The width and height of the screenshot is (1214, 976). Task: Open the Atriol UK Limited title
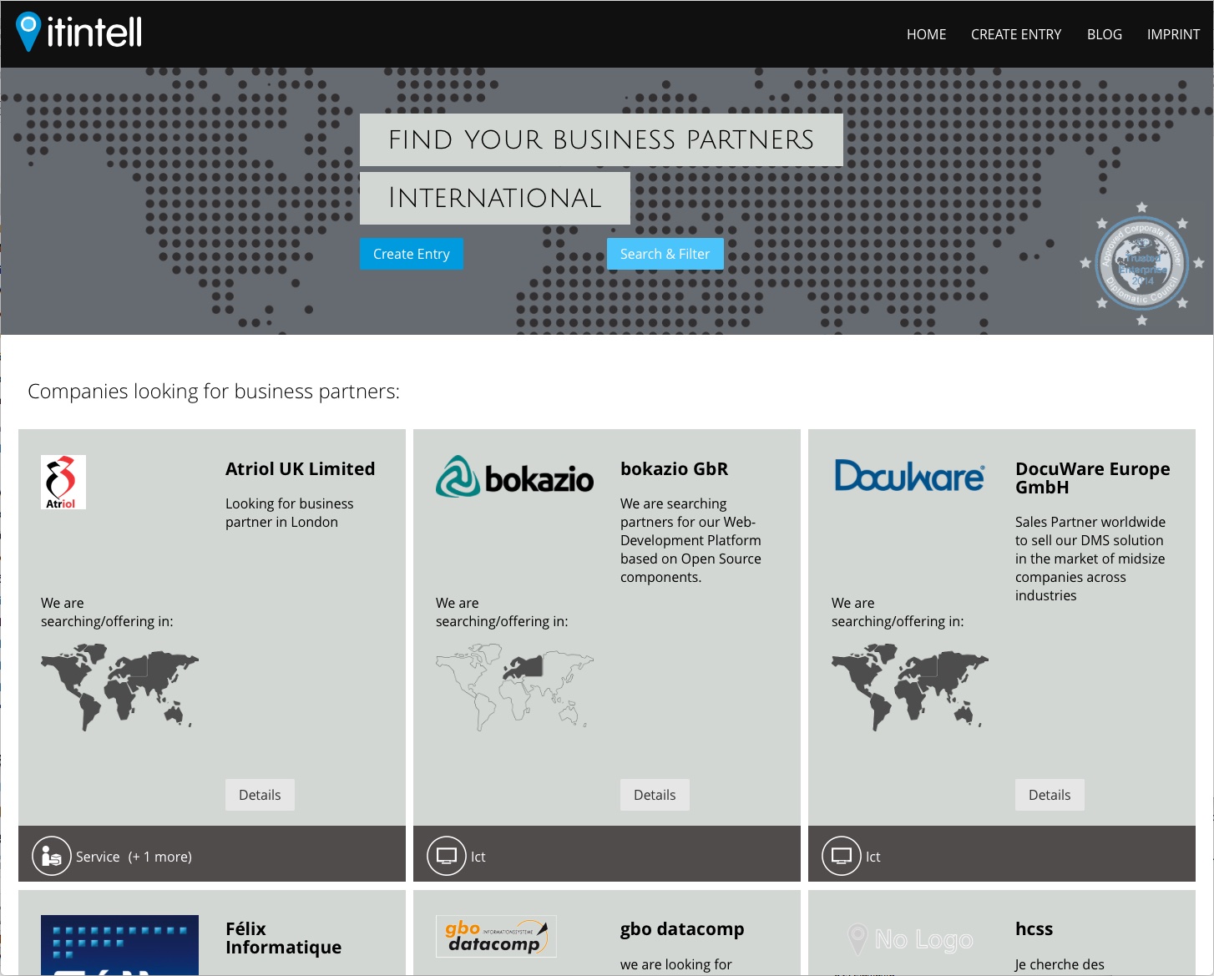(x=300, y=469)
